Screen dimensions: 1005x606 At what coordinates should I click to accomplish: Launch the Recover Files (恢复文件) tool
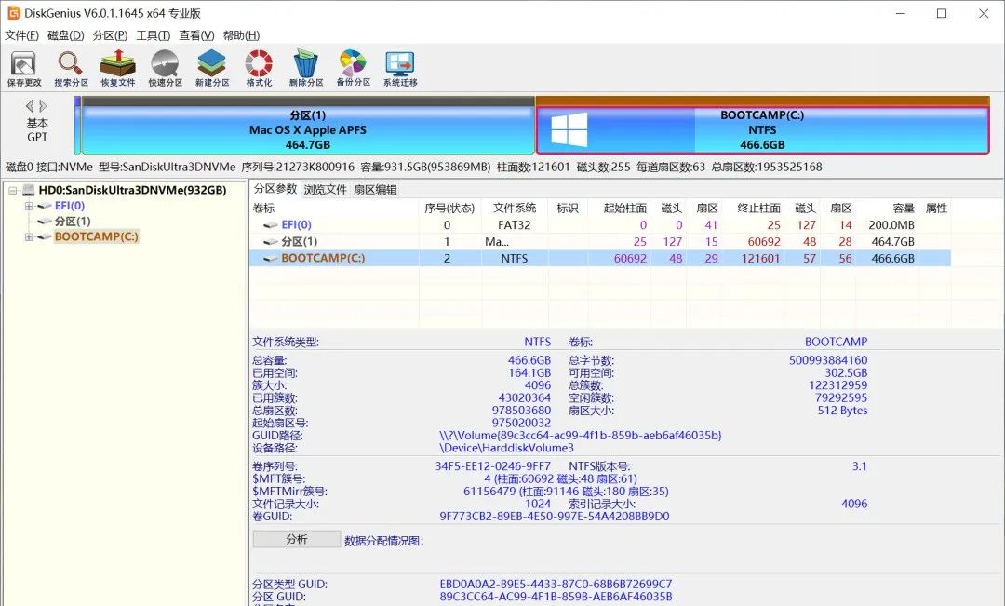tap(118, 69)
